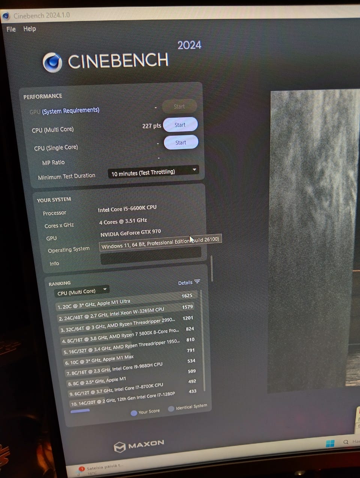Click the Identical System legend dot

tap(171, 409)
